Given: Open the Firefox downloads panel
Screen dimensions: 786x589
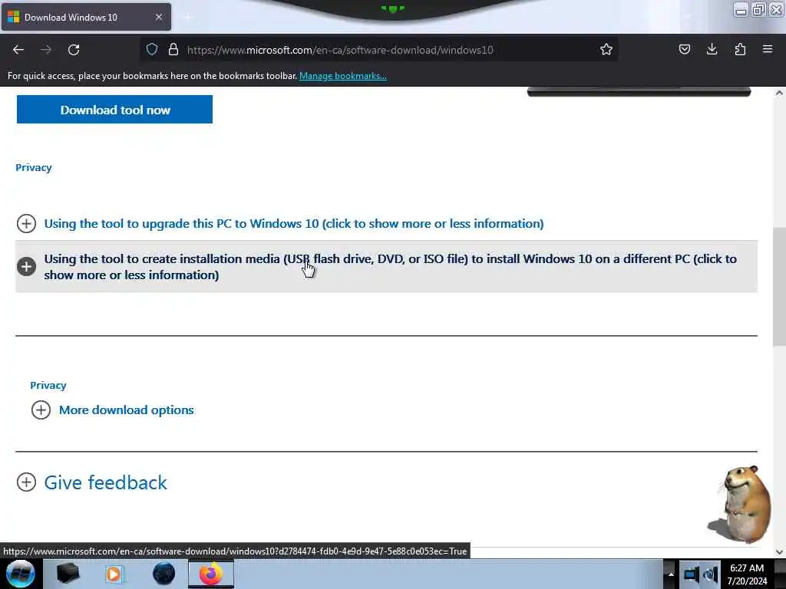Looking at the screenshot, I should click(x=712, y=49).
